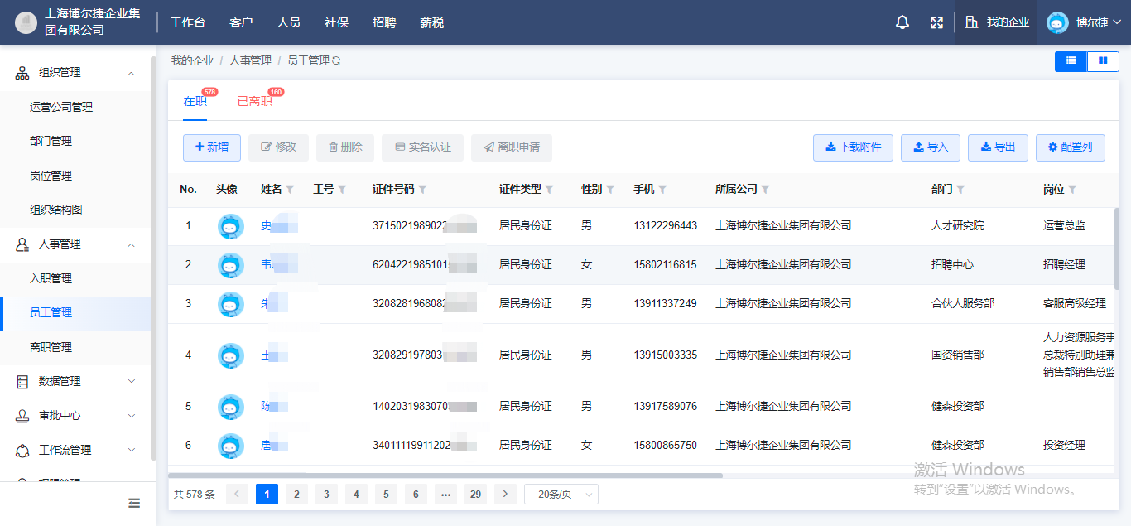The width and height of the screenshot is (1131, 526).
Task: Click 我的企业 button in header
Action: [997, 22]
